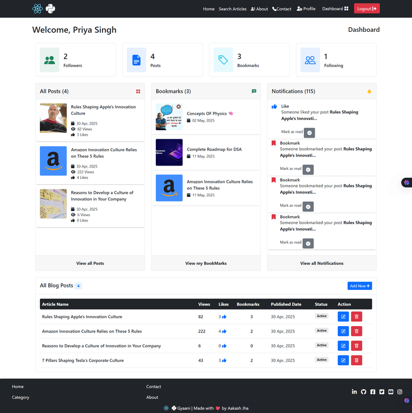
Task: Open the Search Articles menu item
Action: [x=232, y=8]
